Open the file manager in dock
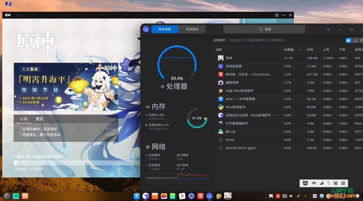Image resolution: width=363 pixels, height=201 pixels. click(137, 196)
